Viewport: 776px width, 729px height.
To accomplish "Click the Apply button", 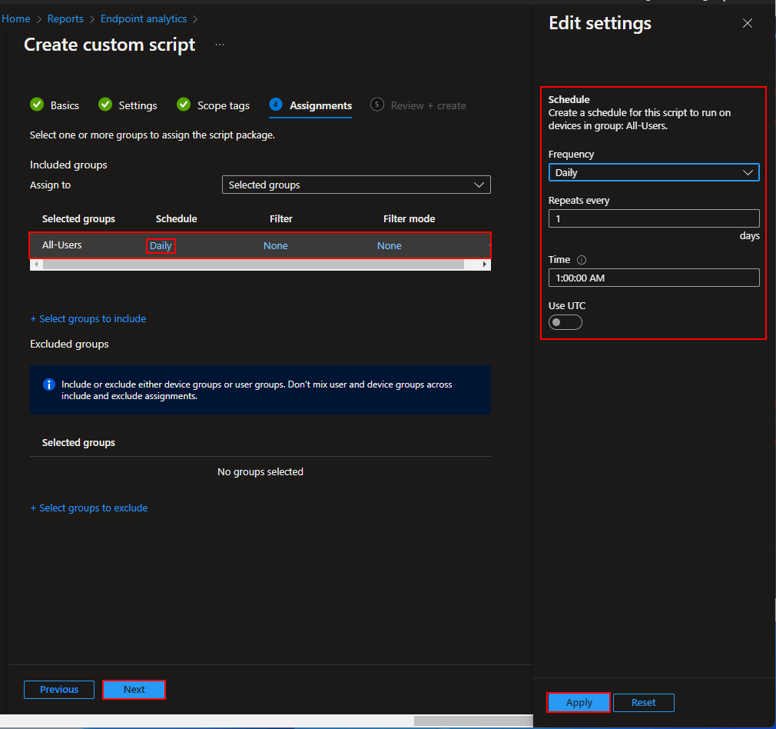I will (579, 702).
